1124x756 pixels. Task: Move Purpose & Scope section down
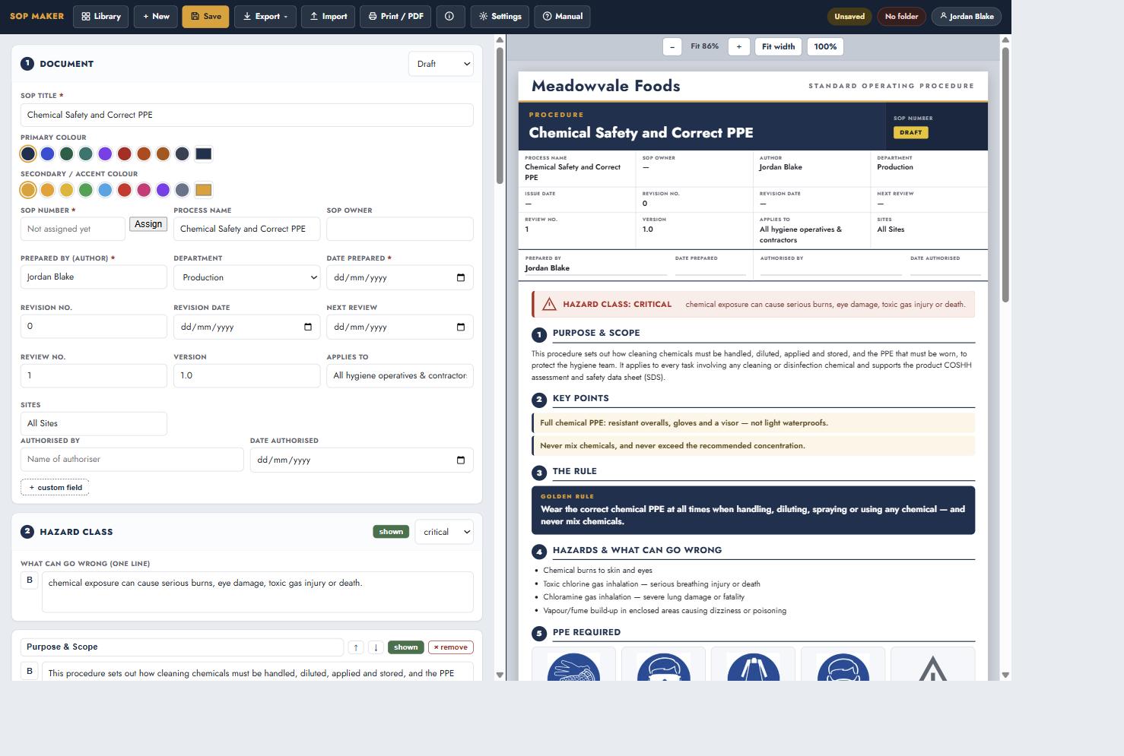pyautogui.click(x=376, y=647)
